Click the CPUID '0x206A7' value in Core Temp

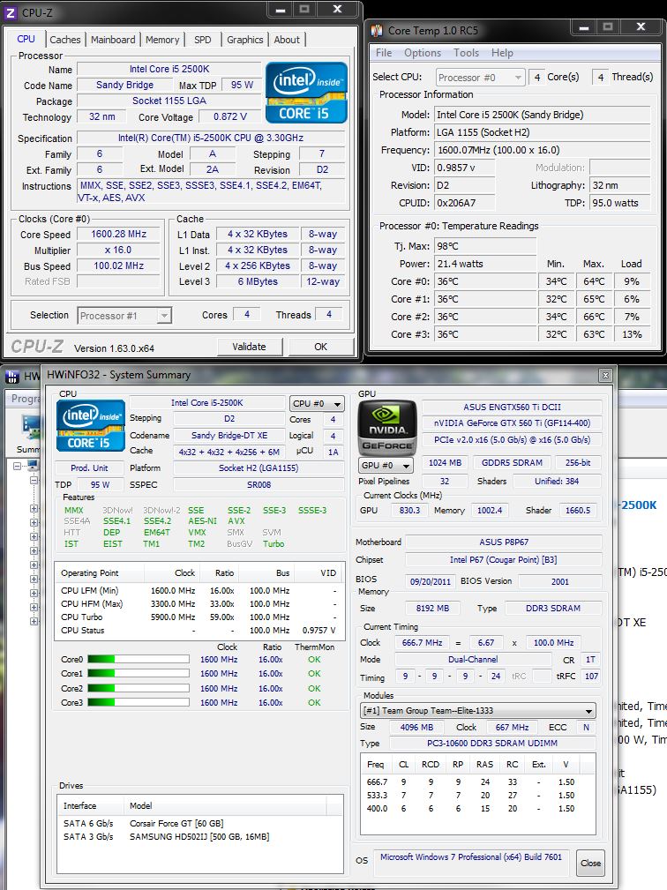(x=464, y=203)
